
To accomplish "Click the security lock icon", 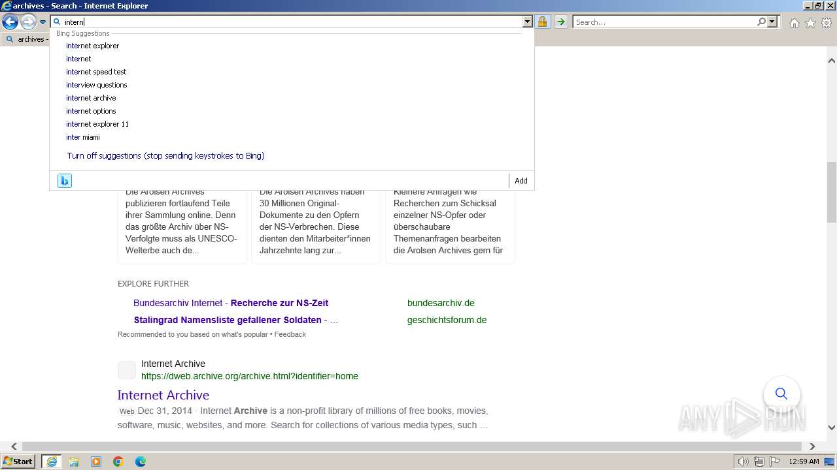I will coord(542,22).
